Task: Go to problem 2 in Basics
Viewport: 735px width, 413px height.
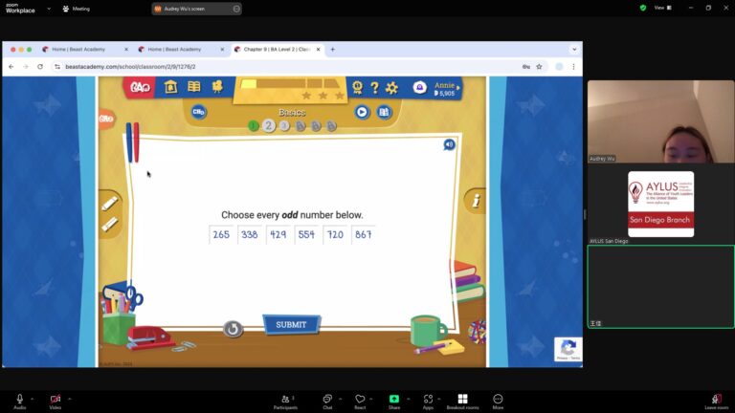Action: (x=269, y=125)
